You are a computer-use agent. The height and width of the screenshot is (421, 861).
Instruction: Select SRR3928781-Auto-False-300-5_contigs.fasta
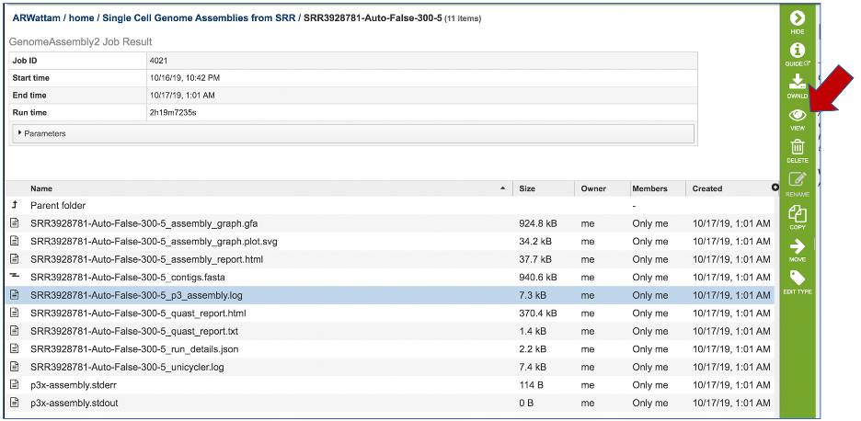click(x=127, y=278)
